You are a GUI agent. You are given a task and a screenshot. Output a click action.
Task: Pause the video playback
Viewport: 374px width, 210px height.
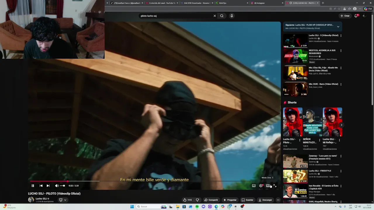(33, 185)
